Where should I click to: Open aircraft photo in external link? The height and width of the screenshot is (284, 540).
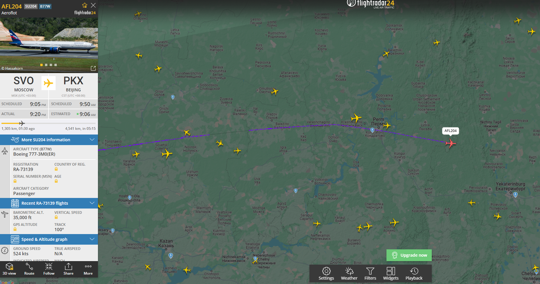tap(93, 68)
